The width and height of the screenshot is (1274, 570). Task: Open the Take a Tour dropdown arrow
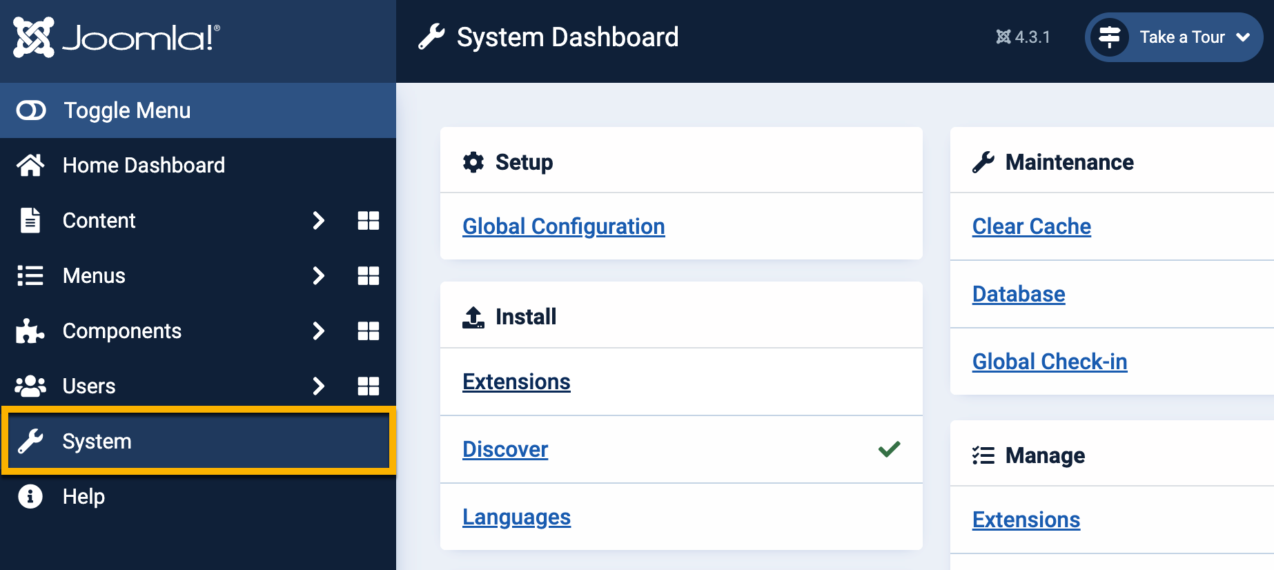(x=1243, y=37)
